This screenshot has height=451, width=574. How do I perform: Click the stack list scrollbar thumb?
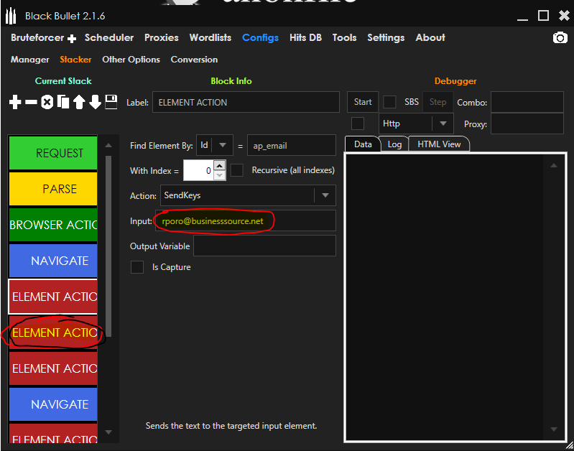tap(108, 246)
